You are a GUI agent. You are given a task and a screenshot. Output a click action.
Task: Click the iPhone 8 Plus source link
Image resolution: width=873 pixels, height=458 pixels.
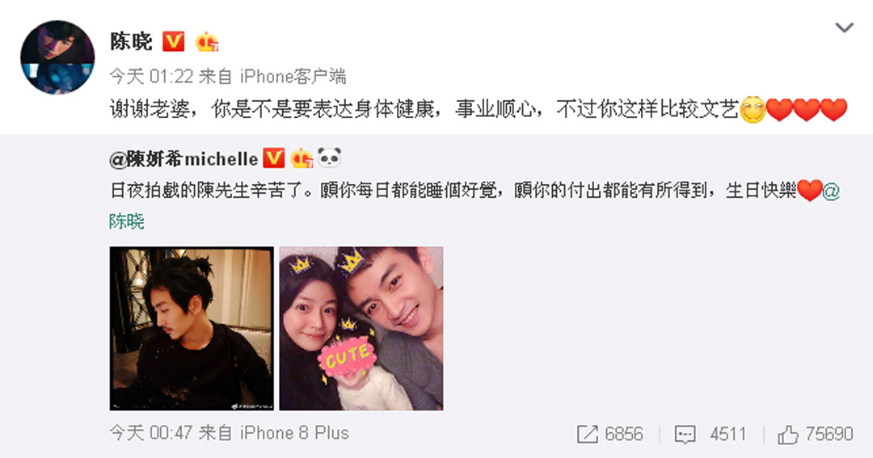click(294, 433)
